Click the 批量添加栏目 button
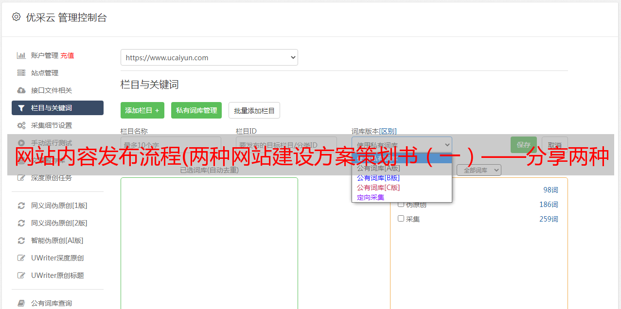The width and height of the screenshot is (621, 309). point(254,110)
